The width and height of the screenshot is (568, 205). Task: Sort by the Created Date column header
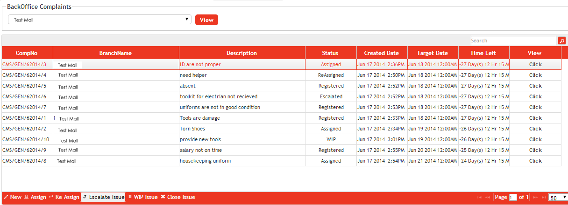[x=381, y=53]
